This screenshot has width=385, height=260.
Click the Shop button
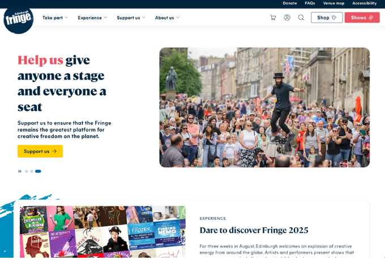[x=327, y=18]
